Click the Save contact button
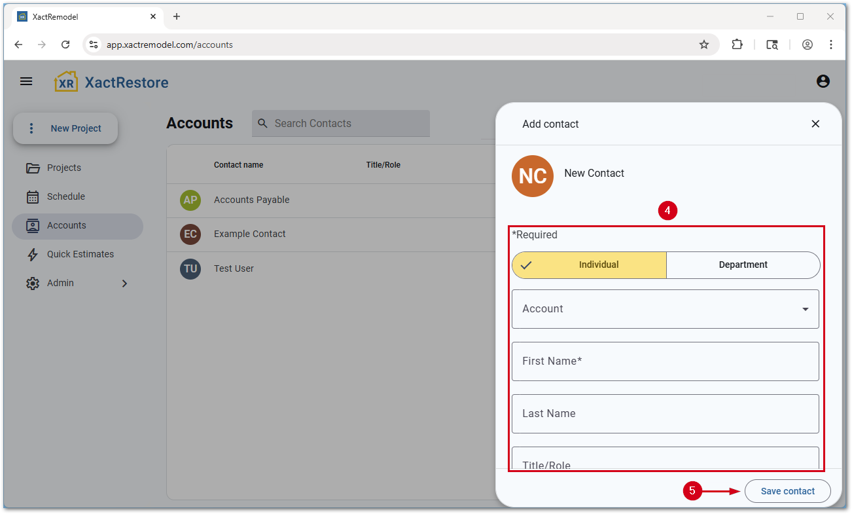Viewport: 852px width, 514px height. coord(788,491)
